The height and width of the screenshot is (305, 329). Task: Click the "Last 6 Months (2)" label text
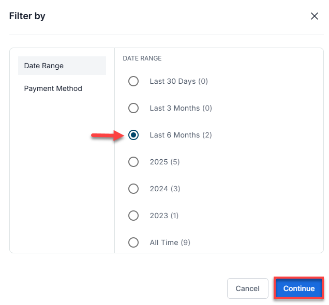pyautogui.click(x=181, y=135)
